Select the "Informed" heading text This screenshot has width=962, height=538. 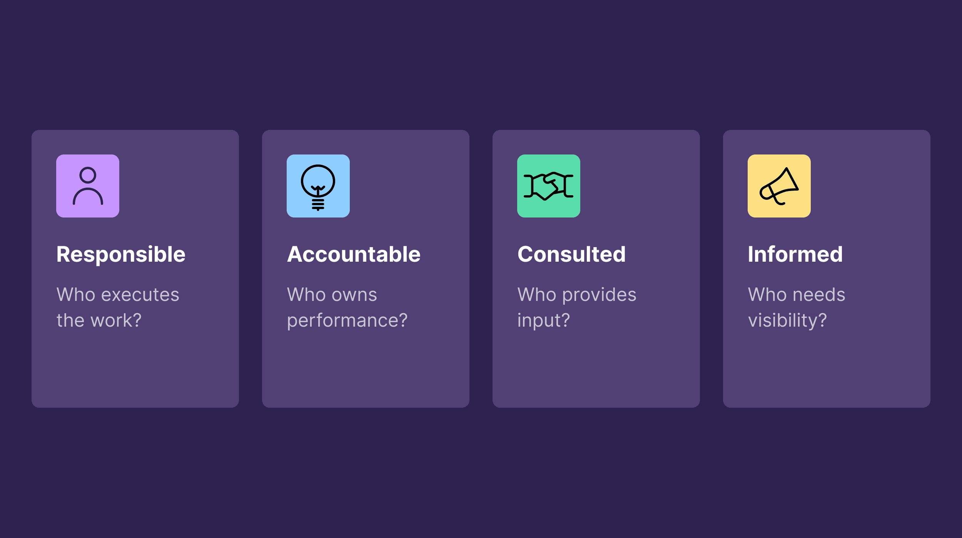(x=795, y=254)
